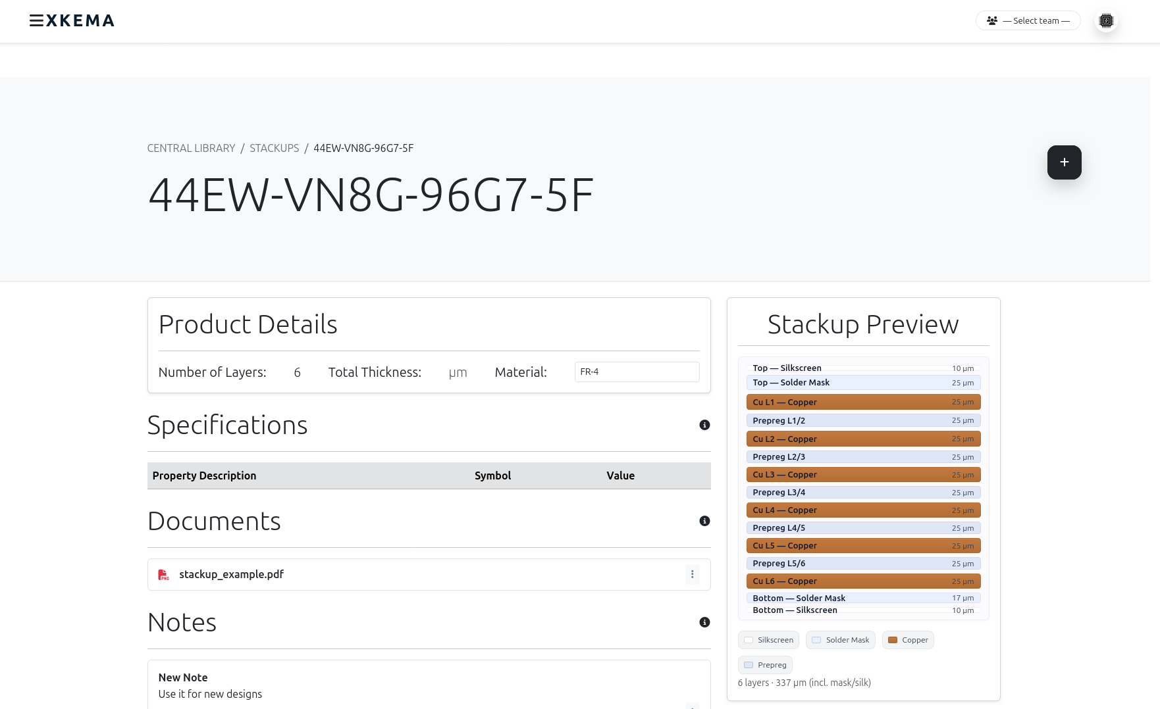
Task: Select Bottom — Solder Mask layer row
Action: 863,598
